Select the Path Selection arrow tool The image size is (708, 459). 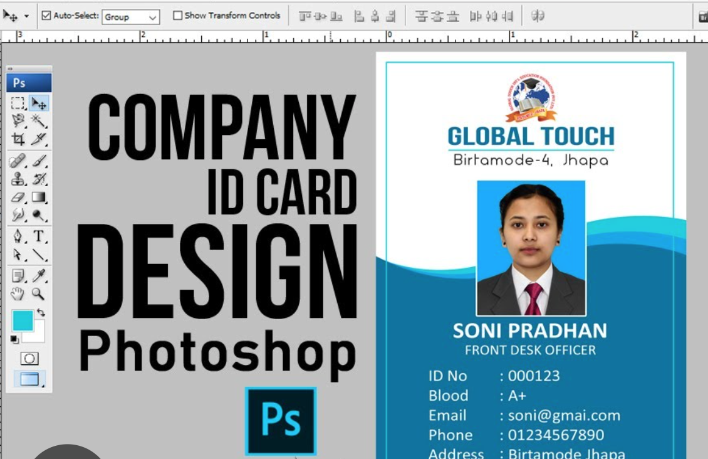pos(18,255)
